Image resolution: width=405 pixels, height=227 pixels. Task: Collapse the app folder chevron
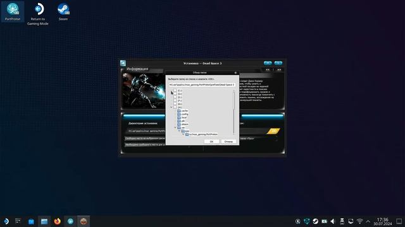[179, 131]
